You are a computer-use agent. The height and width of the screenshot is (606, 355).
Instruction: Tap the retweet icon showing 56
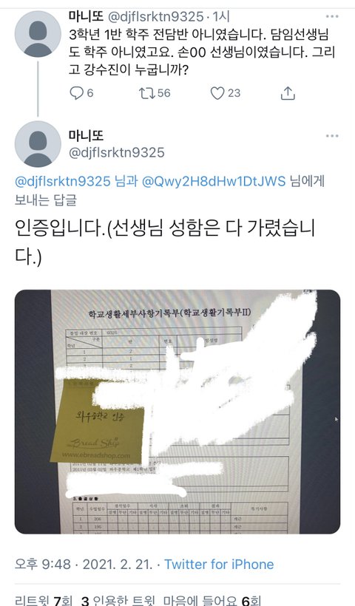click(147, 93)
